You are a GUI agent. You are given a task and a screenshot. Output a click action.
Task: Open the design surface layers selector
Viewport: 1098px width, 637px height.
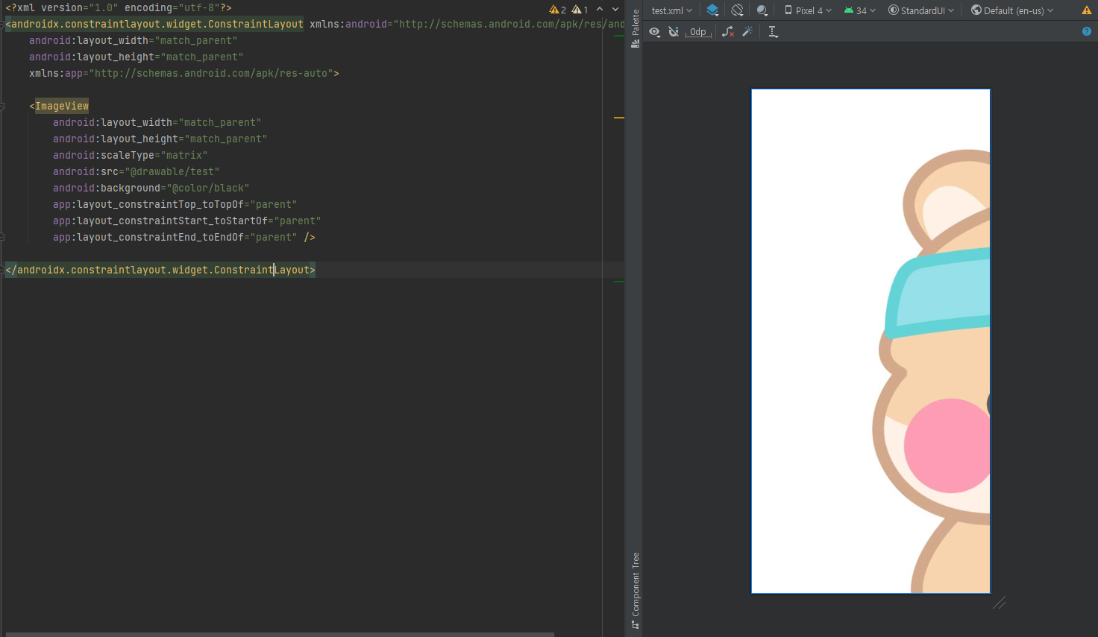coord(712,10)
